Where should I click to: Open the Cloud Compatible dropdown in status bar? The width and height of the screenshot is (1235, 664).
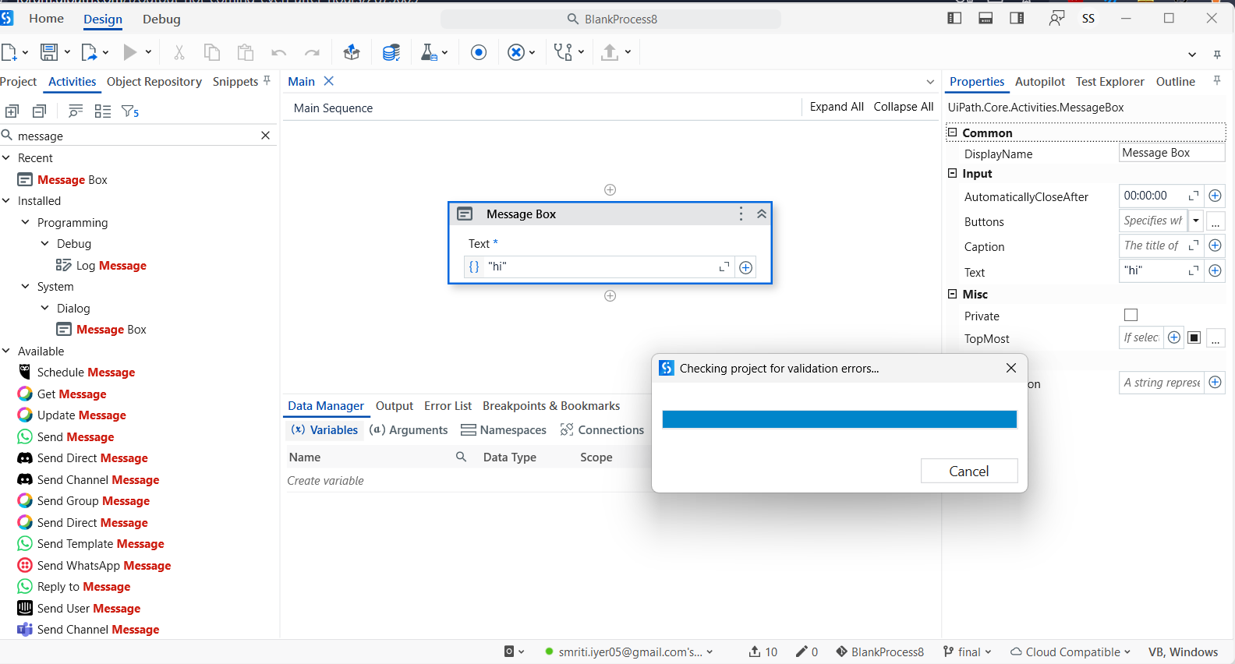1070,652
